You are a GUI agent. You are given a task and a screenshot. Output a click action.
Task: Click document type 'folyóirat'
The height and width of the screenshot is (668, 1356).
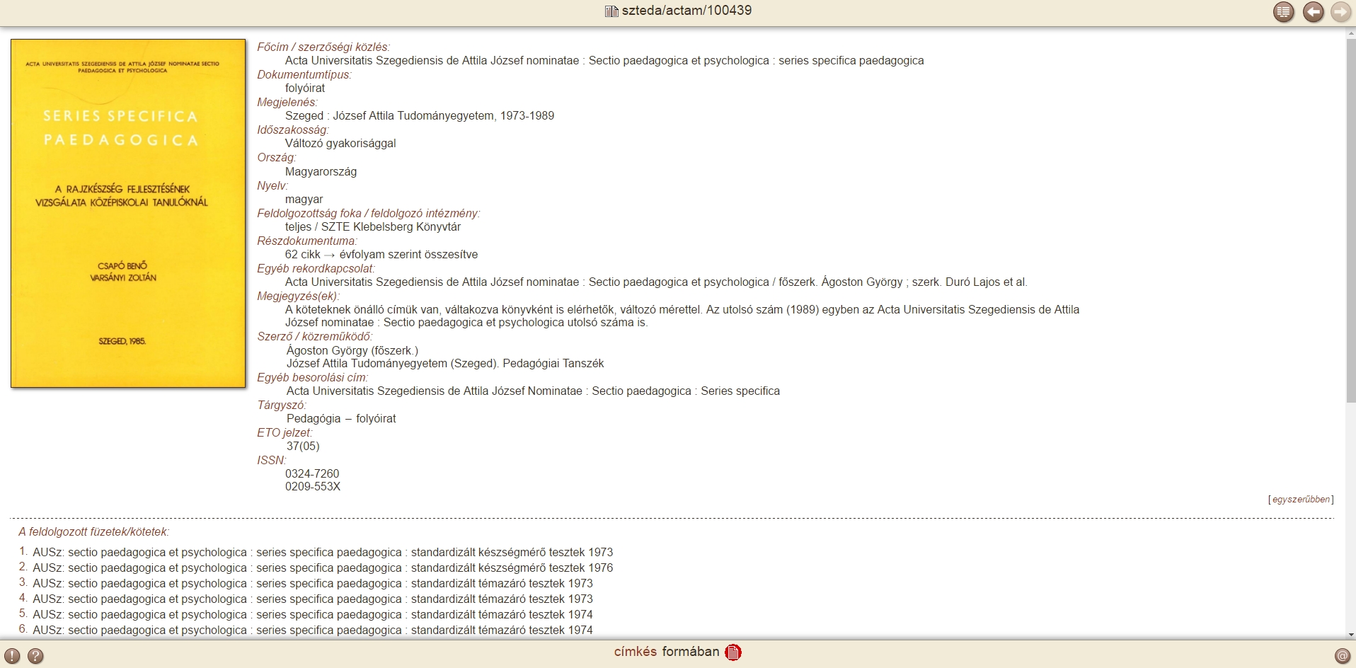305,88
